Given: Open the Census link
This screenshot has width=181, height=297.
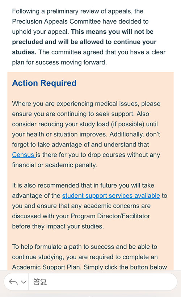Looking at the screenshot, I should click(23, 155).
